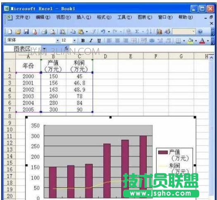Open the 视图 menu
Screen dimensions: 217x200
[x=63, y=17]
